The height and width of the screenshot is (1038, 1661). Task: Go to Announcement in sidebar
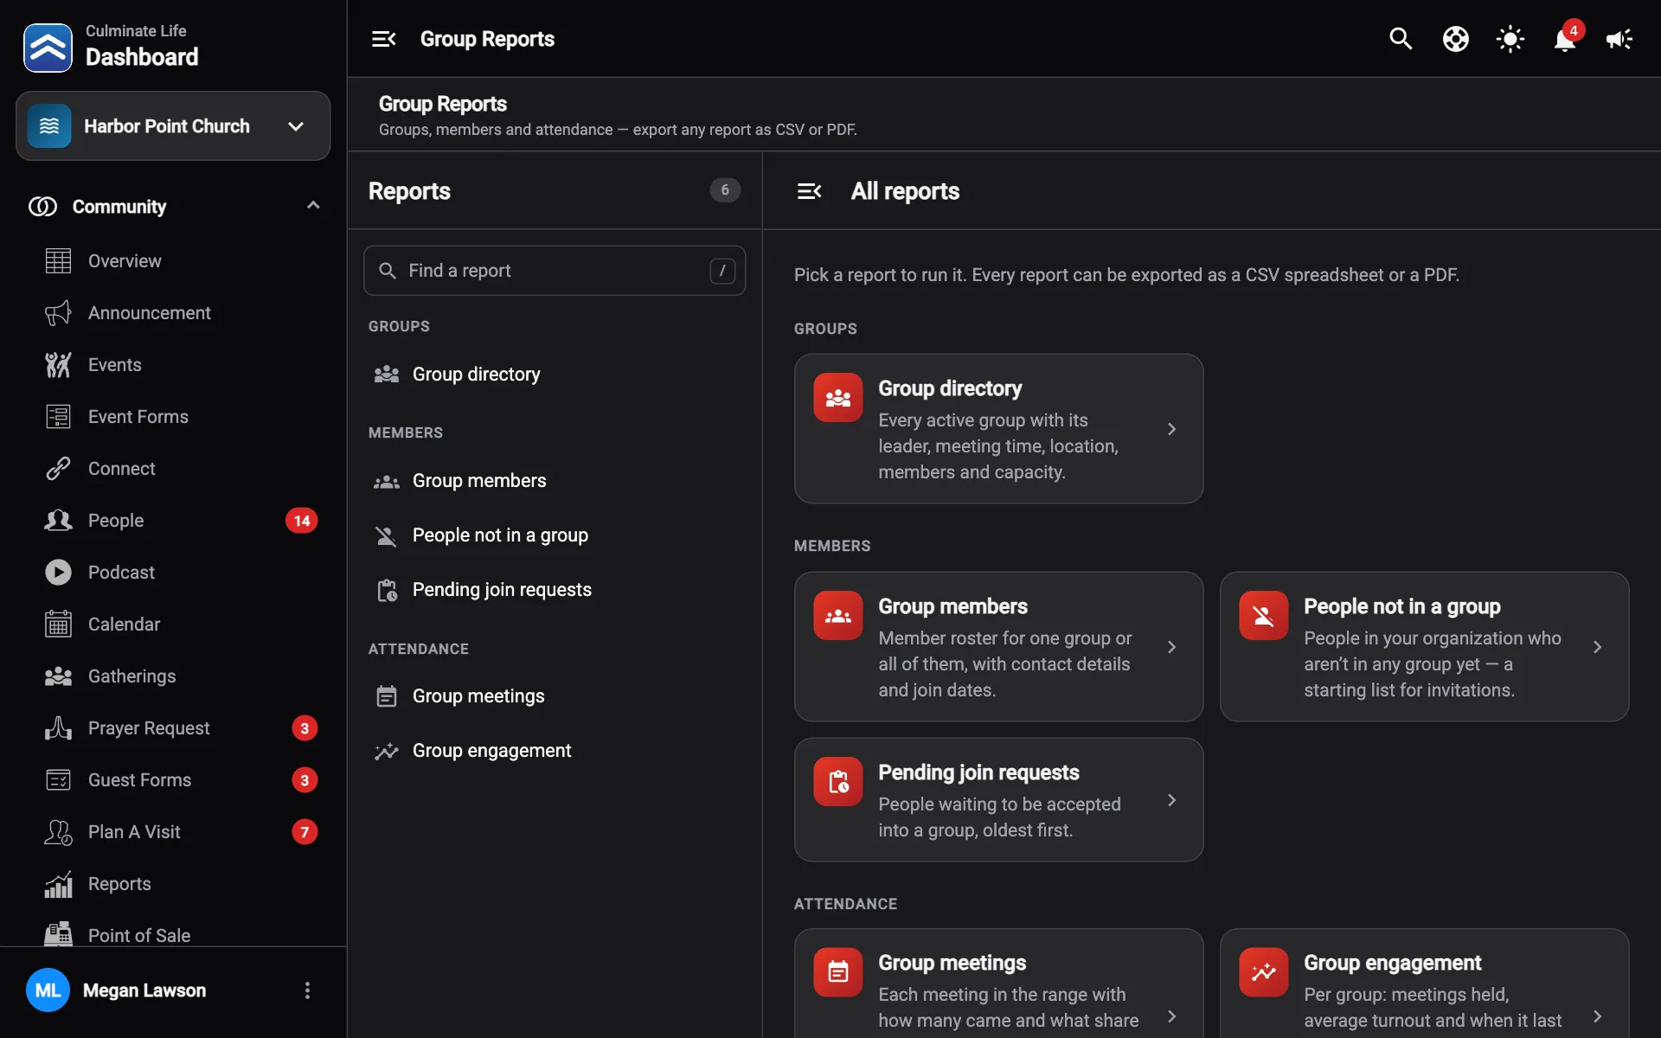173,313
